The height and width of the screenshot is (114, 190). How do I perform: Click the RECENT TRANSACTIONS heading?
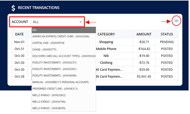tap(39, 8)
